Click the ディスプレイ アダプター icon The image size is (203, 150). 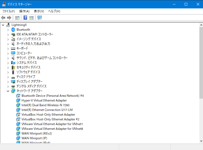13,82
